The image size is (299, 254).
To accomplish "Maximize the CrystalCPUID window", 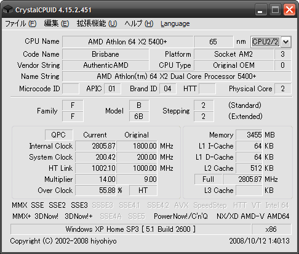I will pyautogui.click(x=275, y=10).
